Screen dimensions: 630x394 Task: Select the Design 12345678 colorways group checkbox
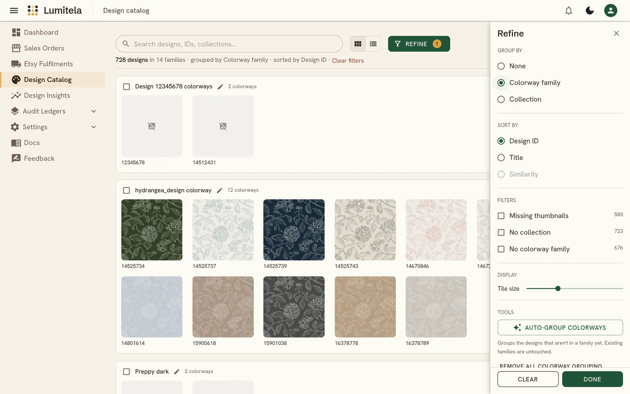126,87
